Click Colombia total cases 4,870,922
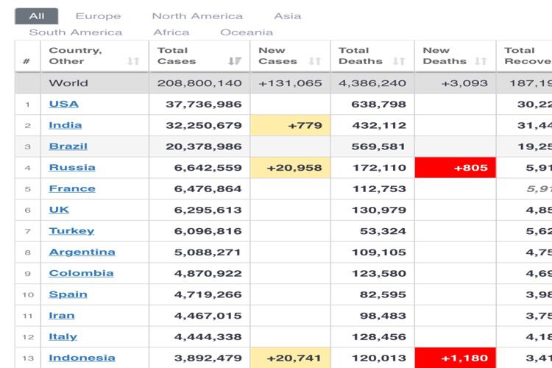The width and height of the screenshot is (552, 368). (208, 273)
